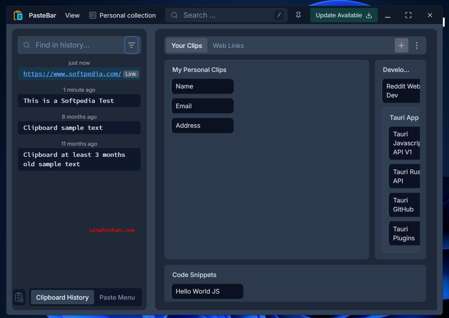Toggle fullscreen window icon
The height and width of the screenshot is (318, 449).
(408, 15)
